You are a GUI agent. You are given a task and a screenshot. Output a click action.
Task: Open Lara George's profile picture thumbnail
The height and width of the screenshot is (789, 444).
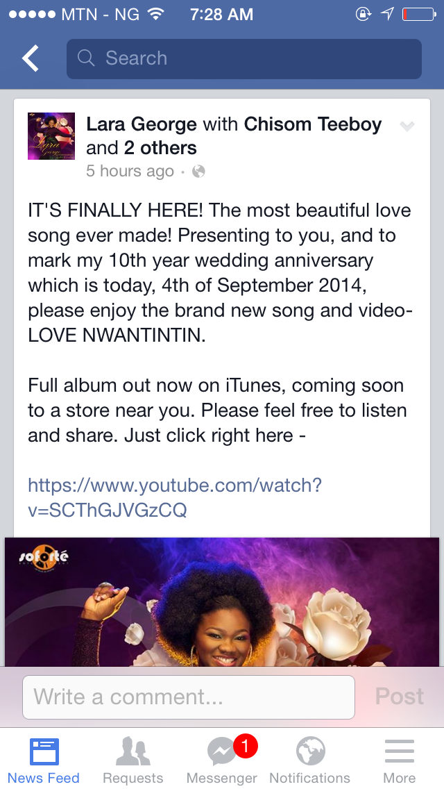(51, 136)
